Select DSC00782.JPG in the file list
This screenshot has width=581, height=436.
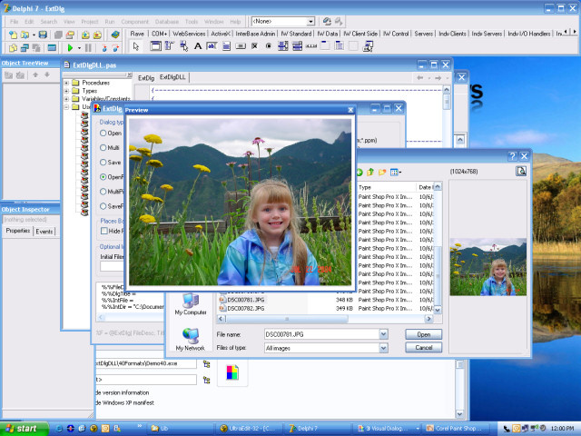[246, 308]
